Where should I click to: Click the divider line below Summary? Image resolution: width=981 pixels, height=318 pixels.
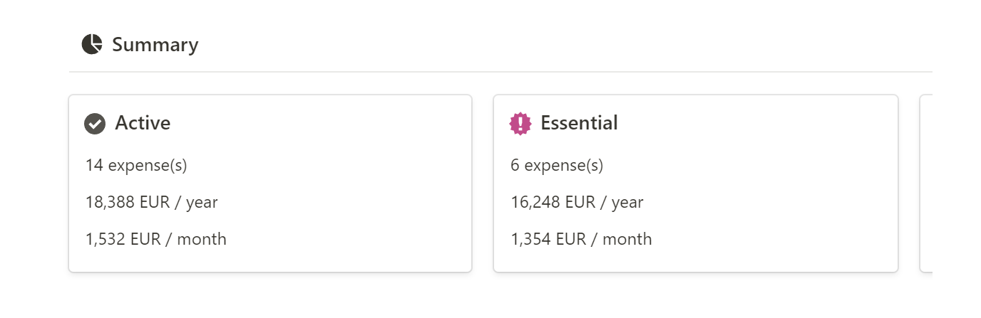point(499,72)
